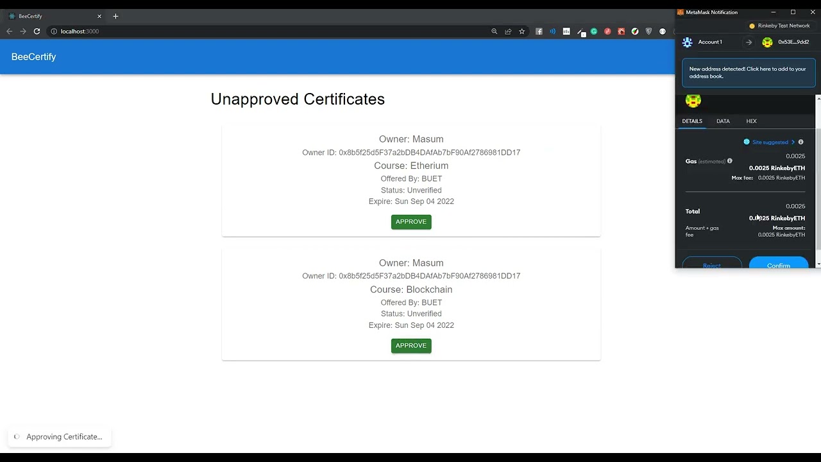
Task: Click the shield extension icon
Action: (648, 31)
